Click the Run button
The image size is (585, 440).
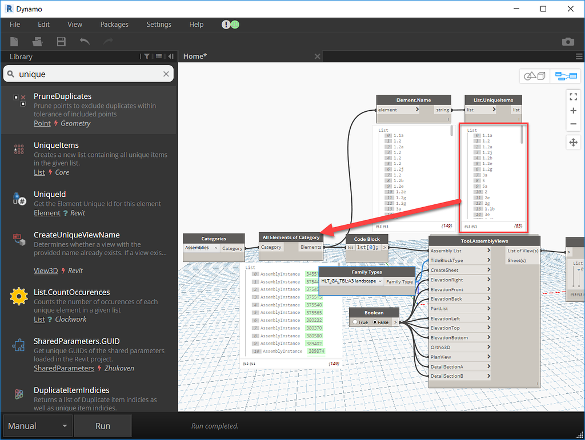coord(102,426)
